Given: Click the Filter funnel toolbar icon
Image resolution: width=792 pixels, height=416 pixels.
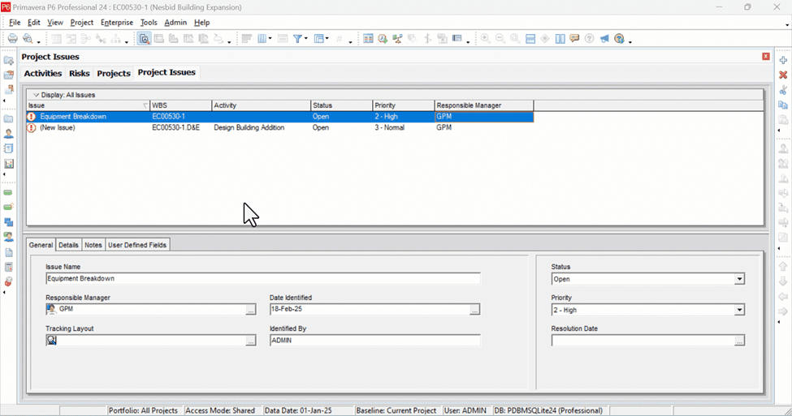Looking at the screenshot, I should point(297,39).
